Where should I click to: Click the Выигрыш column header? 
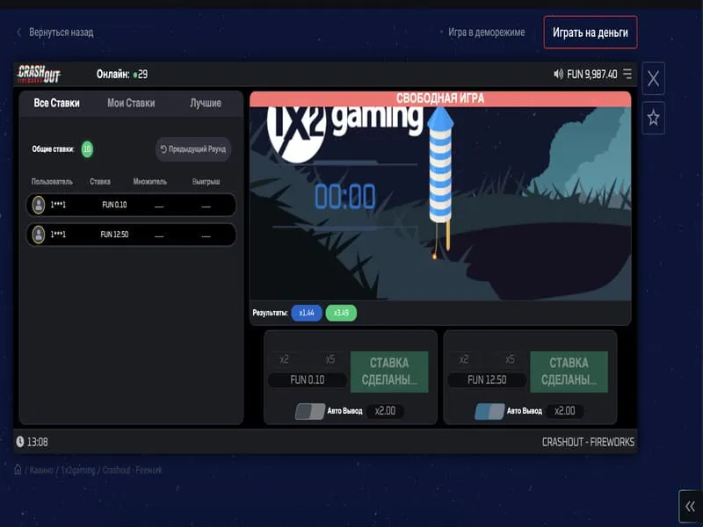(x=206, y=182)
